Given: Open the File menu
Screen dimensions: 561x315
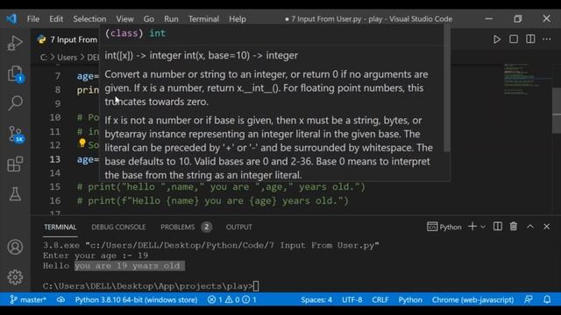Looking at the screenshot, I should point(33,19).
